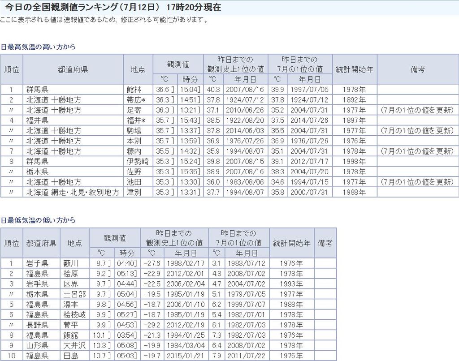Click the 都道府県 header in the high temperature table
459x361 pixels.
pyautogui.click(x=73, y=69)
